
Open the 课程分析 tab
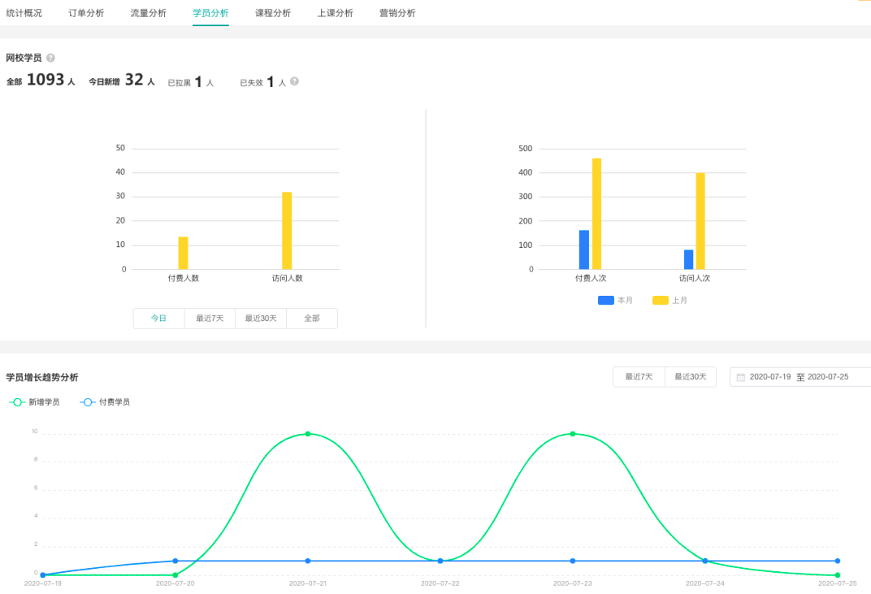pyautogui.click(x=273, y=13)
